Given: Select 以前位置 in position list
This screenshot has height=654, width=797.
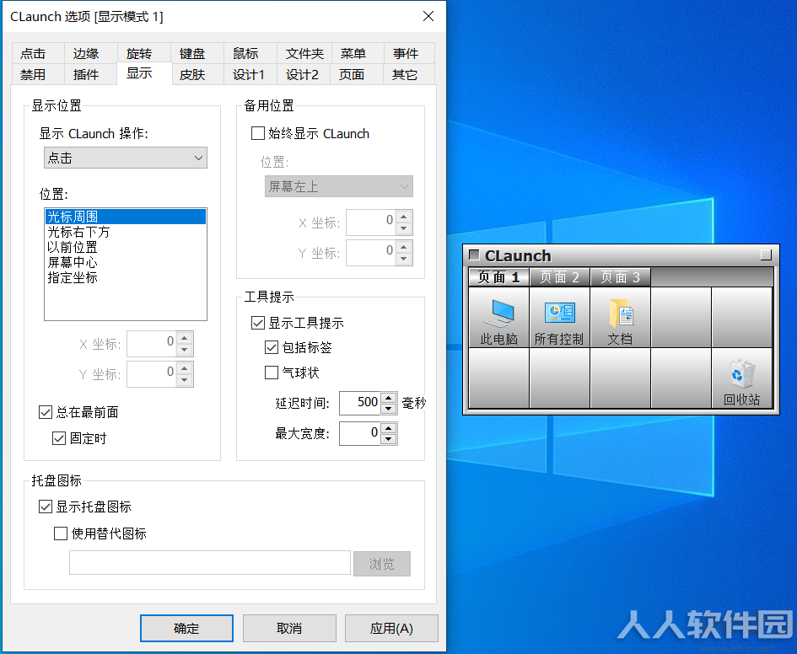Looking at the screenshot, I should coord(126,247).
